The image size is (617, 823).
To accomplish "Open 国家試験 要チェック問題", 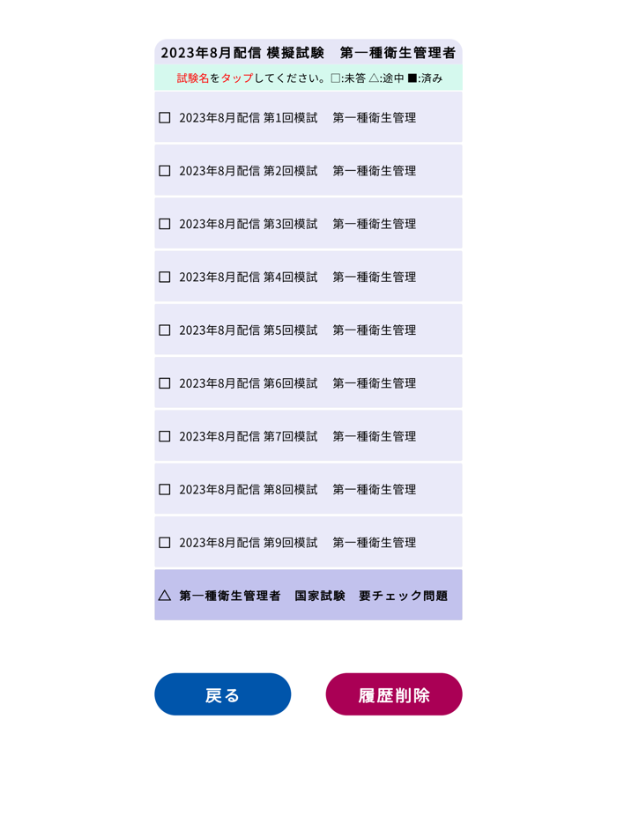I will tap(315, 595).
